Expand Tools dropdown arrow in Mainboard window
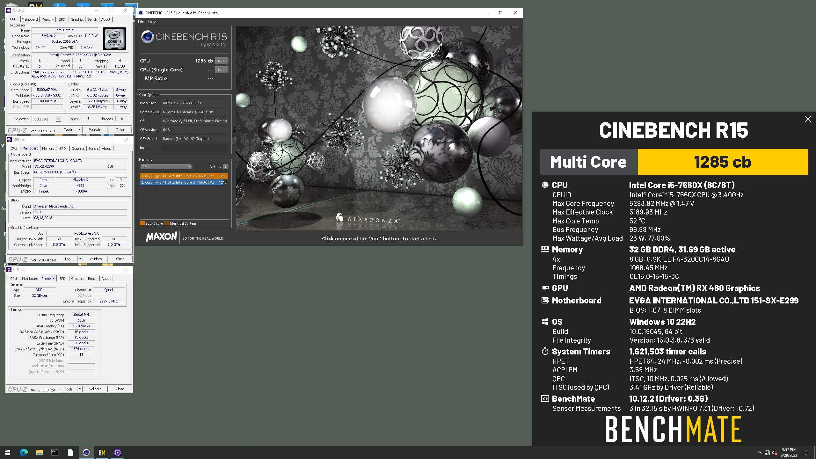Viewport: 816px width, 459px height. (x=80, y=259)
